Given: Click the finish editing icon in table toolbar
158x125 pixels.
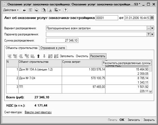Looking at the screenshot, I should click(33, 56).
